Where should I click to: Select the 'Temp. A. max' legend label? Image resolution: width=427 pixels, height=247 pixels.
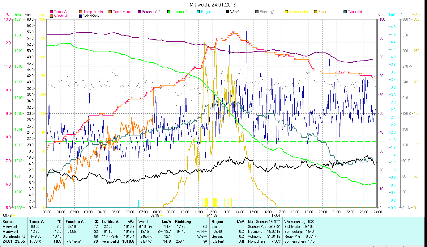click(x=123, y=12)
